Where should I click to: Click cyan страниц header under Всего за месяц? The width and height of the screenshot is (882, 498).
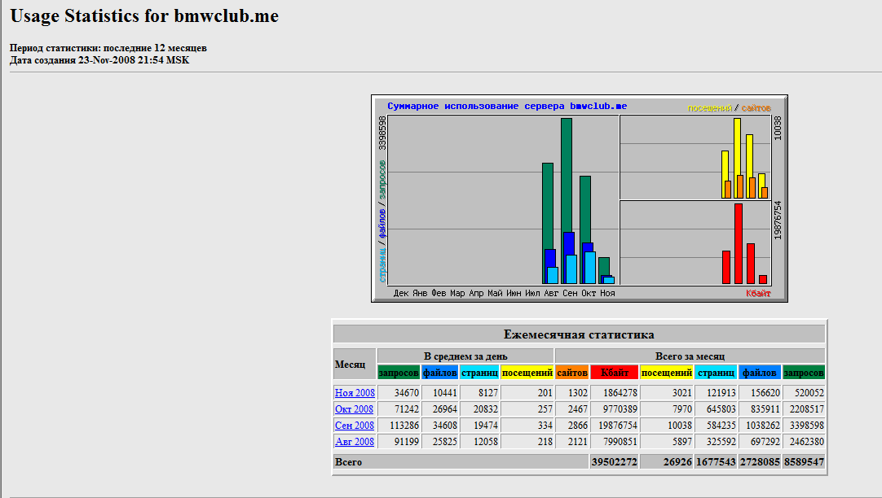tap(717, 373)
